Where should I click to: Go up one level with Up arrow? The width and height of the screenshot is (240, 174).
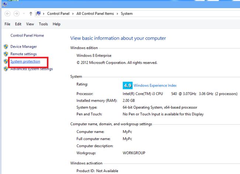point(31,14)
